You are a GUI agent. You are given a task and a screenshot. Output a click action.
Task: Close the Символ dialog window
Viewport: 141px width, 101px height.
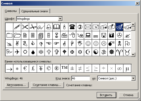click(137, 3)
